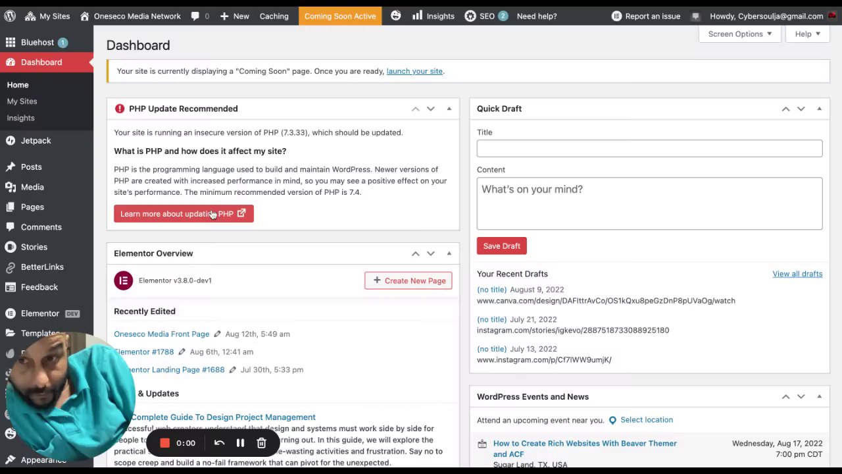Open the comments bubble icon in the admin bar
This screenshot has height=474, width=842.
[x=195, y=16]
